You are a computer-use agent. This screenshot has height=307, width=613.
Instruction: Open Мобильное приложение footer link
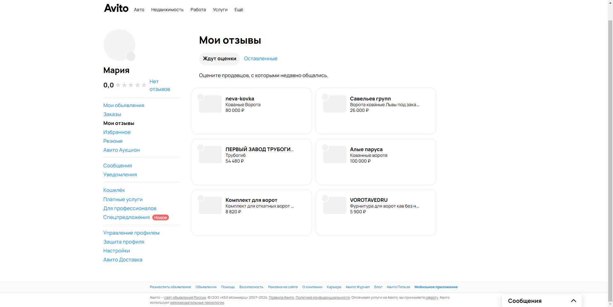click(436, 287)
